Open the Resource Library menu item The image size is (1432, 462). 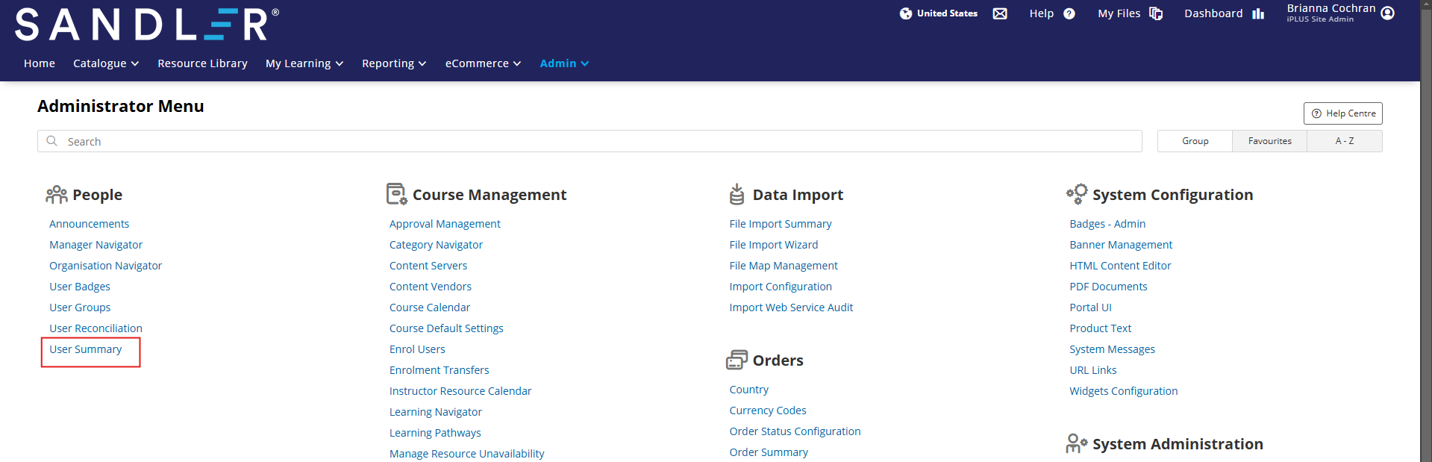[x=202, y=63]
